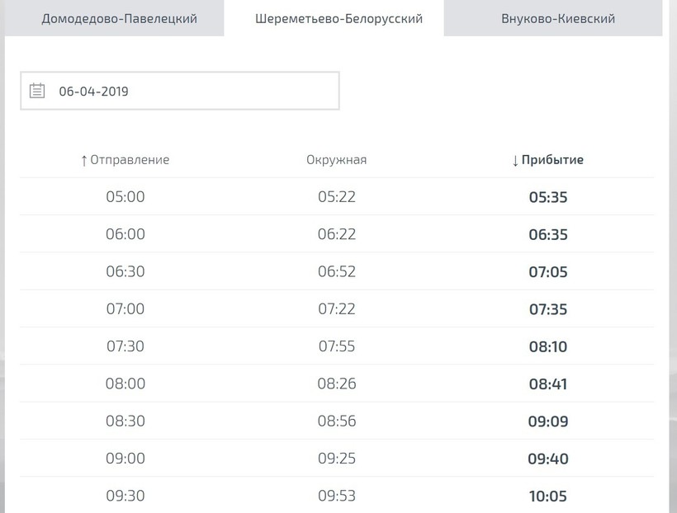This screenshot has width=677, height=513.
Task: Select the Шереметьево-Белорусский tab
Action: tap(338, 18)
